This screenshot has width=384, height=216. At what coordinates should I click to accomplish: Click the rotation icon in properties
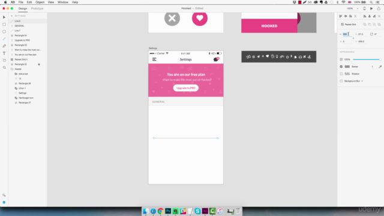pyautogui.click(x=371, y=34)
